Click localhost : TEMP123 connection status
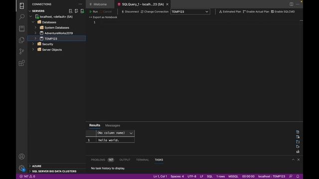Image resolution: width=319 pixels, height=179 pixels. point(272,177)
